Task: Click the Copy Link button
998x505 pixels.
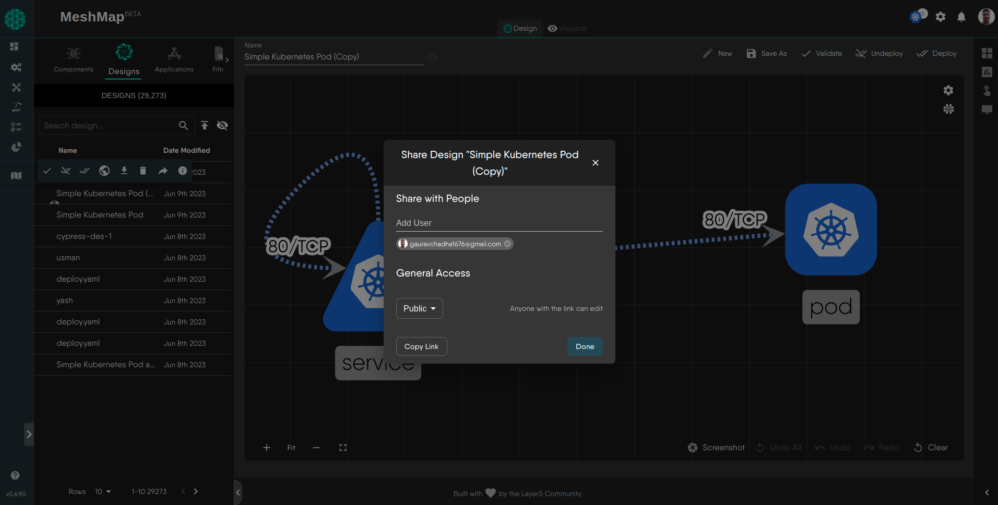Action: pyautogui.click(x=421, y=346)
